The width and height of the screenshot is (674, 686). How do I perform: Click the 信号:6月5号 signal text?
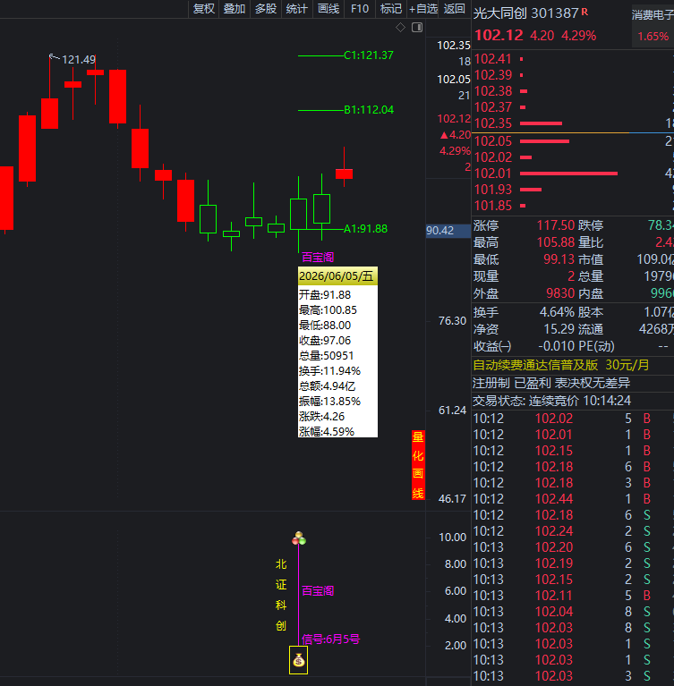pyautogui.click(x=330, y=639)
